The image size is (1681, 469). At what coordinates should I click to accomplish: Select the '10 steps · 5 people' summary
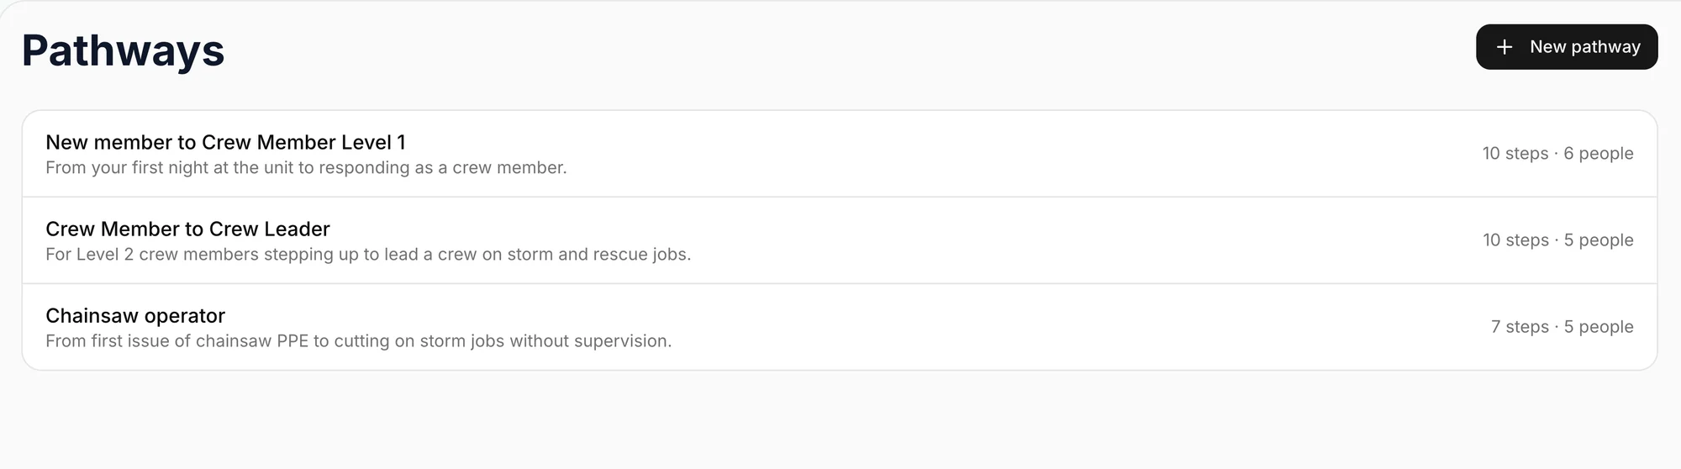1557,240
